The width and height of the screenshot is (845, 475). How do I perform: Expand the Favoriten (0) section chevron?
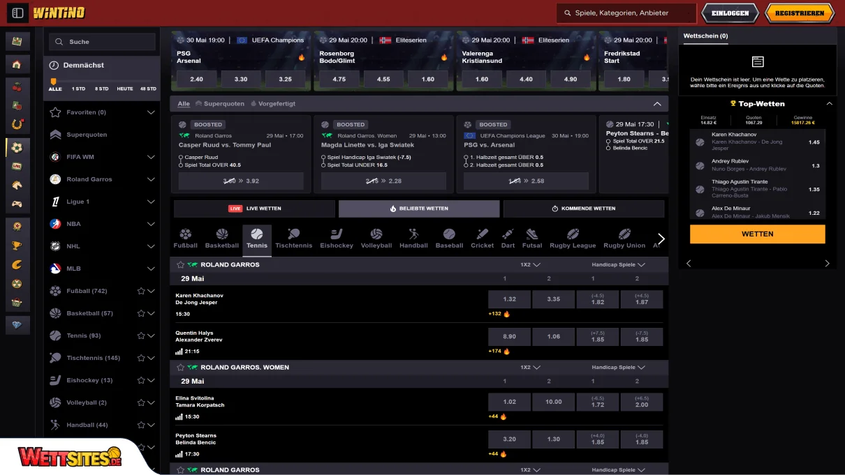coord(151,112)
